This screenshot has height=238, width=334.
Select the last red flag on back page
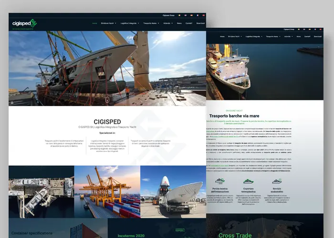[x=320, y=30]
